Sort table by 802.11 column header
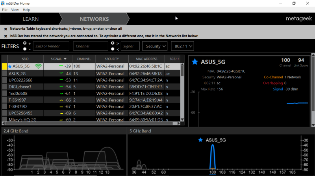Viewport: 315px width, 176px height. tap(174, 59)
